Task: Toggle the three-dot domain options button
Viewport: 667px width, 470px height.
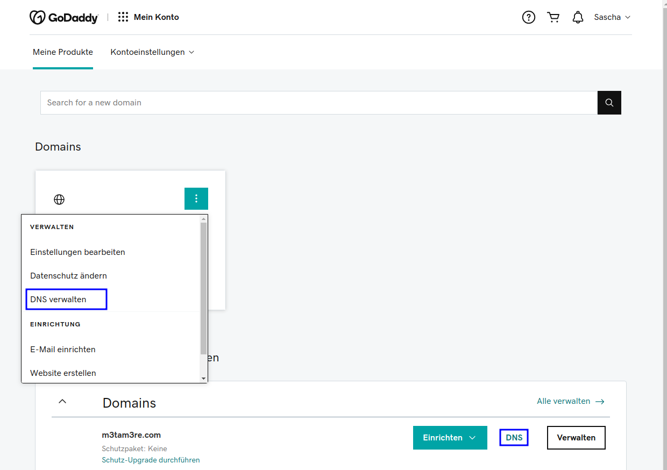Action: (196, 198)
